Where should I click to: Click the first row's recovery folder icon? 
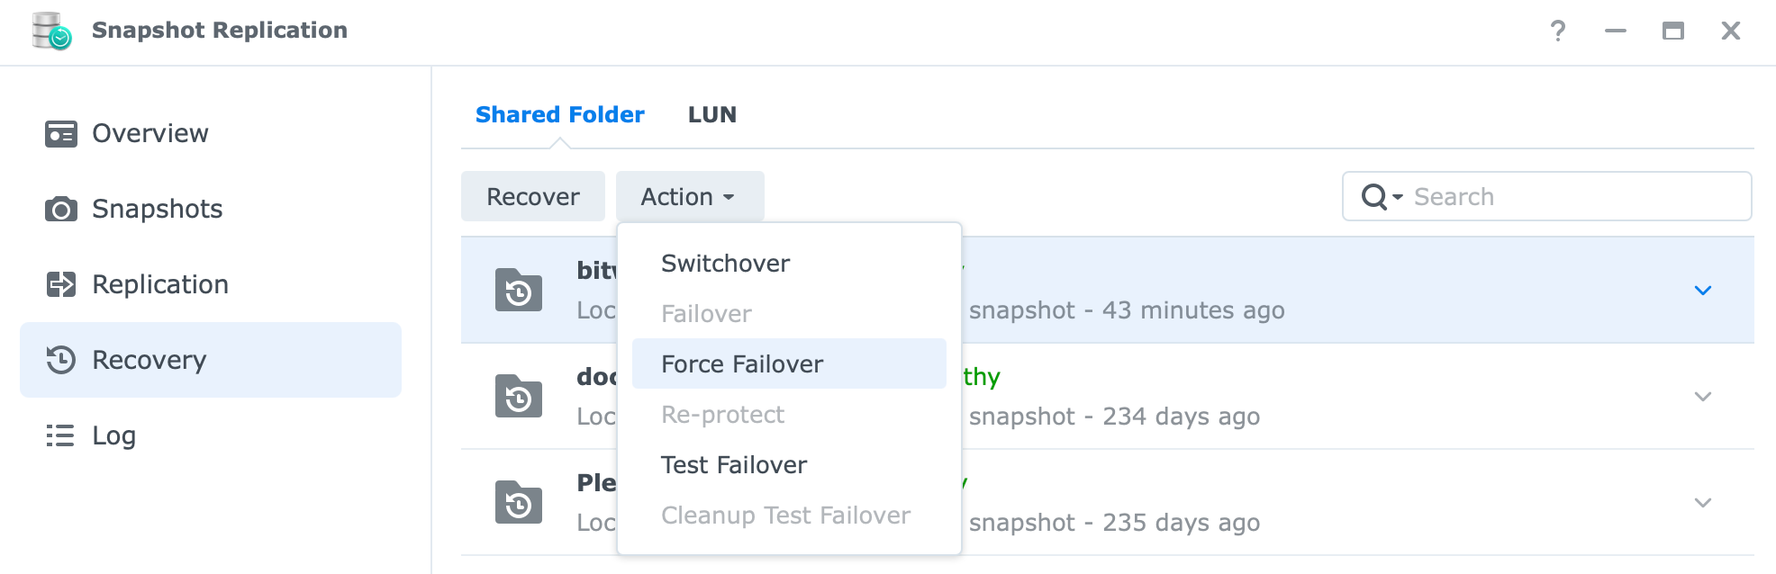[x=519, y=290]
